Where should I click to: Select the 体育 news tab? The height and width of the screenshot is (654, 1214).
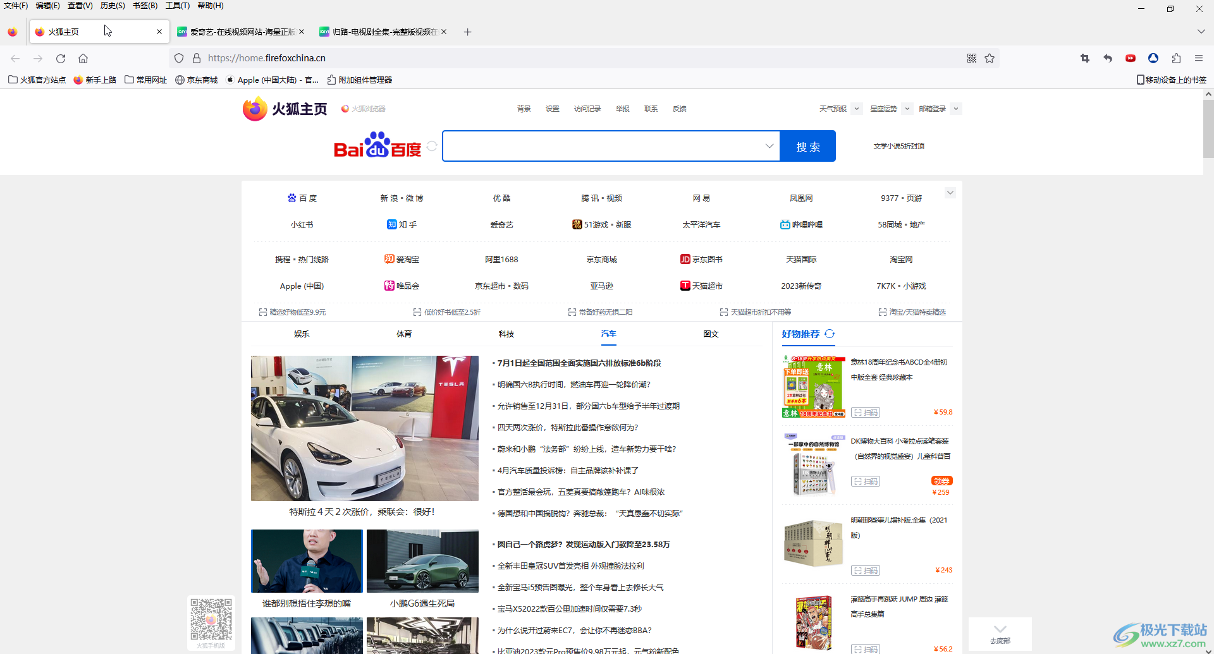coord(404,334)
